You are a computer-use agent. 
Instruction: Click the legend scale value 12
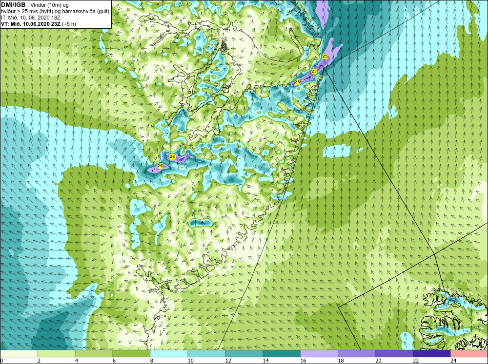pos(228,361)
